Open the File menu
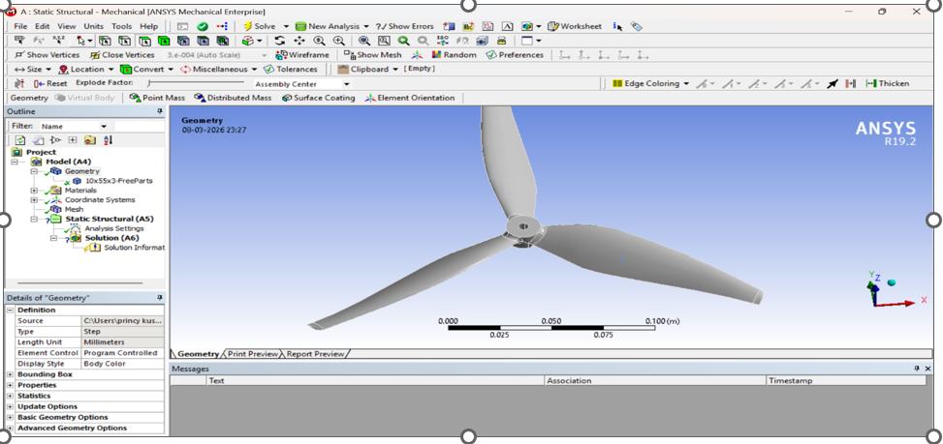Image resolution: width=943 pixels, height=444 pixels. tap(20, 26)
